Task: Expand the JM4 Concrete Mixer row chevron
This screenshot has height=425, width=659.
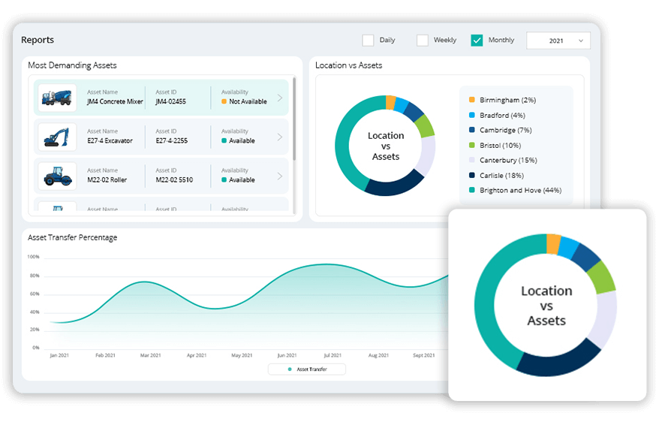Action: (x=280, y=98)
